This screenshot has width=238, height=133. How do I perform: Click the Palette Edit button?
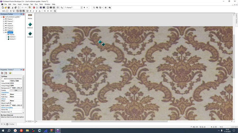point(16,90)
